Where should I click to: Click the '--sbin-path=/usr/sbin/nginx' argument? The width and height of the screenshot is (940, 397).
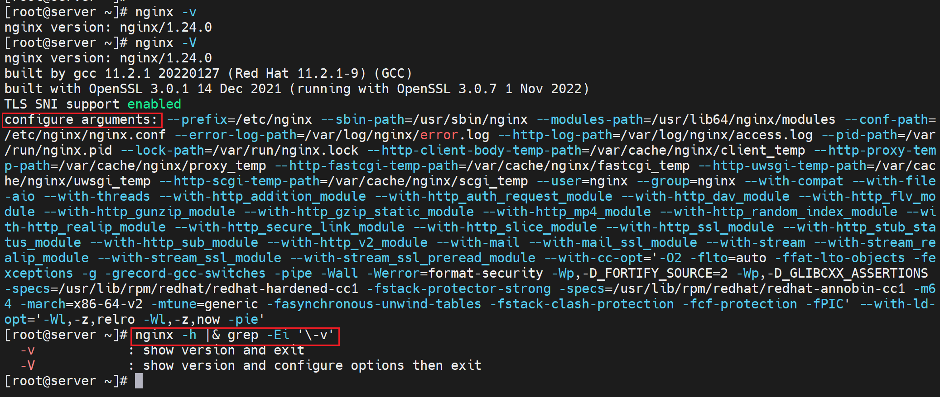point(424,120)
